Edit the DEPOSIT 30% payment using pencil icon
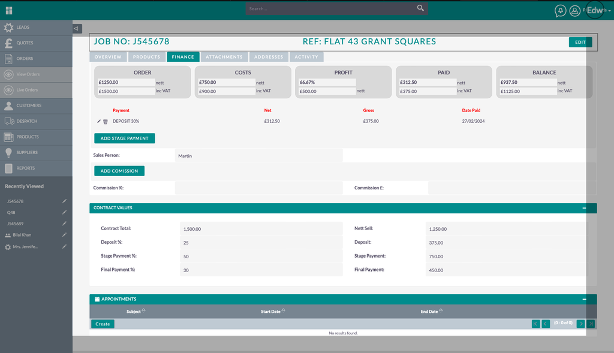The height and width of the screenshot is (353, 614). click(98, 121)
